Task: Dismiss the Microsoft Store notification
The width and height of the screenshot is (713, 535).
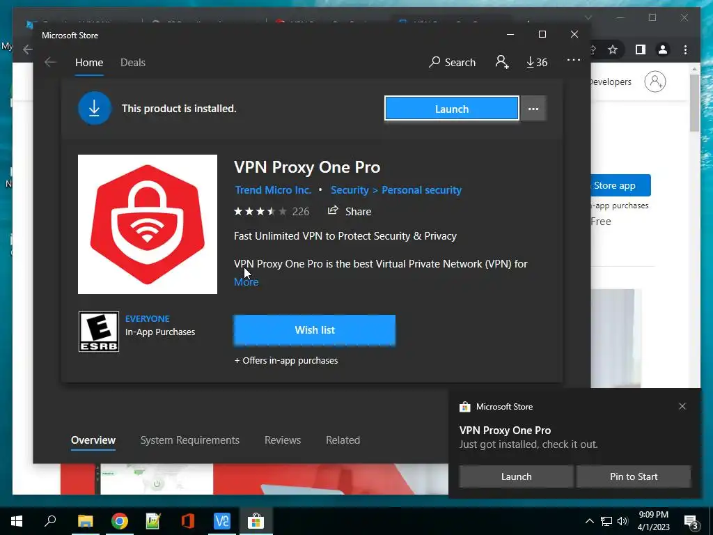Action: coord(682,406)
